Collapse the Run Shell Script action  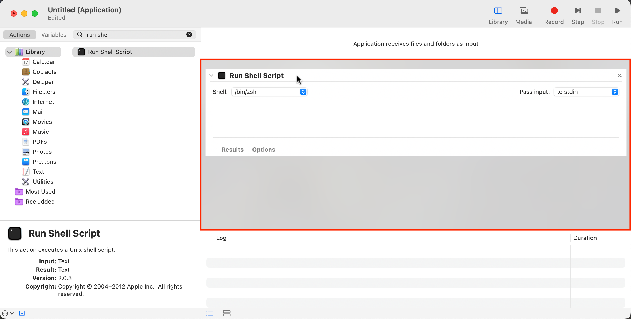click(x=211, y=76)
